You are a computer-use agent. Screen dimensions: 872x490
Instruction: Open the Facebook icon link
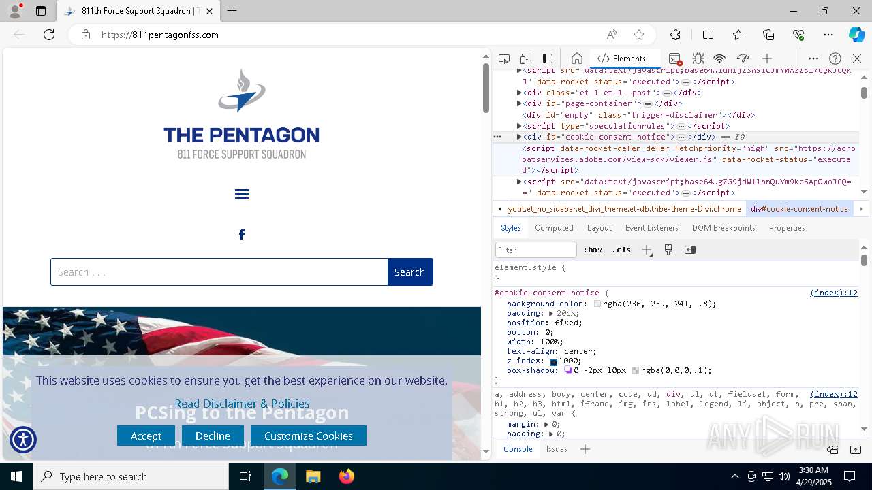pos(242,235)
